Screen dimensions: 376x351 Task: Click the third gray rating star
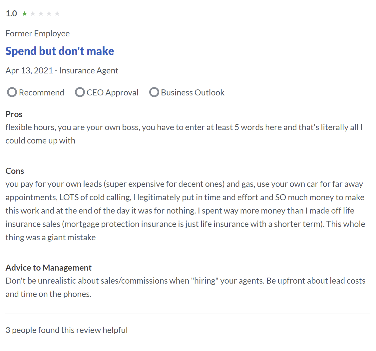[x=41, y=13]
